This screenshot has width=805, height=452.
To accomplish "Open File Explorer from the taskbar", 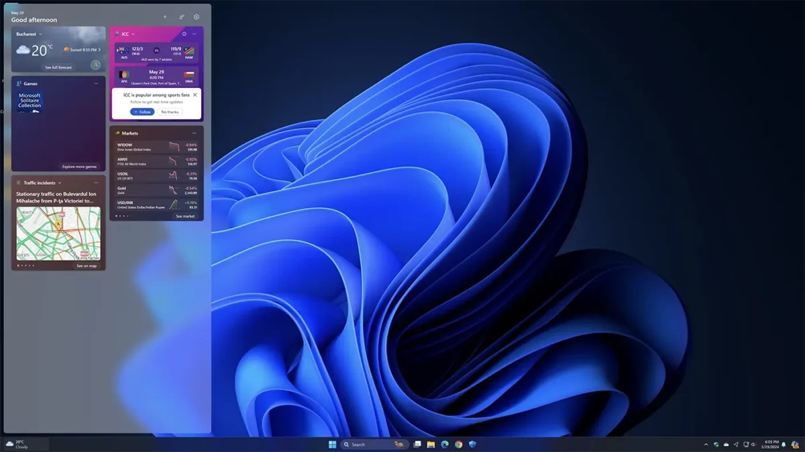I will pyautogui.click(x=431, y=444).
